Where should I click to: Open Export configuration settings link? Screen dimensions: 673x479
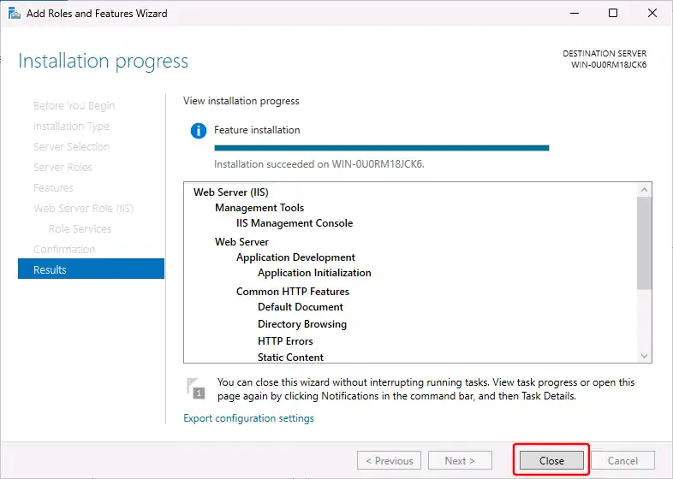click(248, 418)
